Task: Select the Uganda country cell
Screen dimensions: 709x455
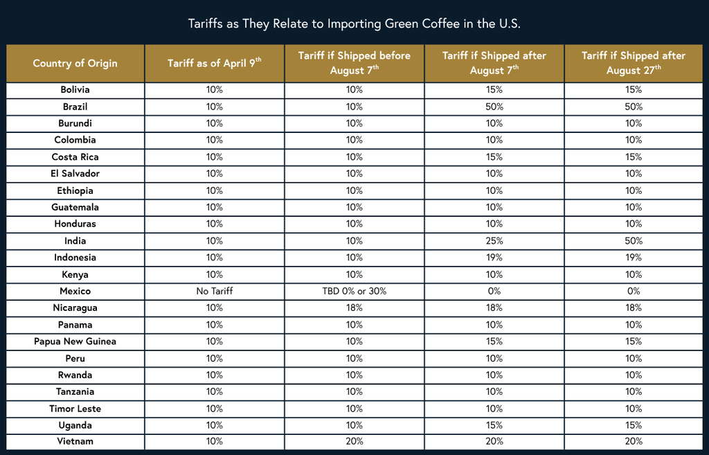Action: pyautogui.click(x=75, y=425)
